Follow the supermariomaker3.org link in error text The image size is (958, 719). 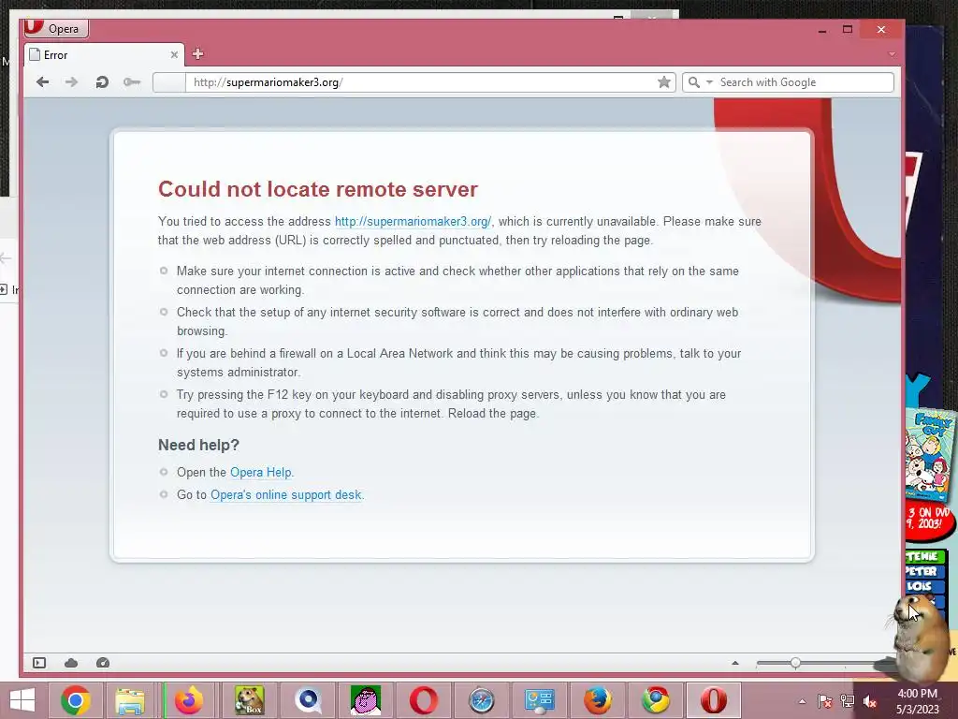click(x=413, y=221)
